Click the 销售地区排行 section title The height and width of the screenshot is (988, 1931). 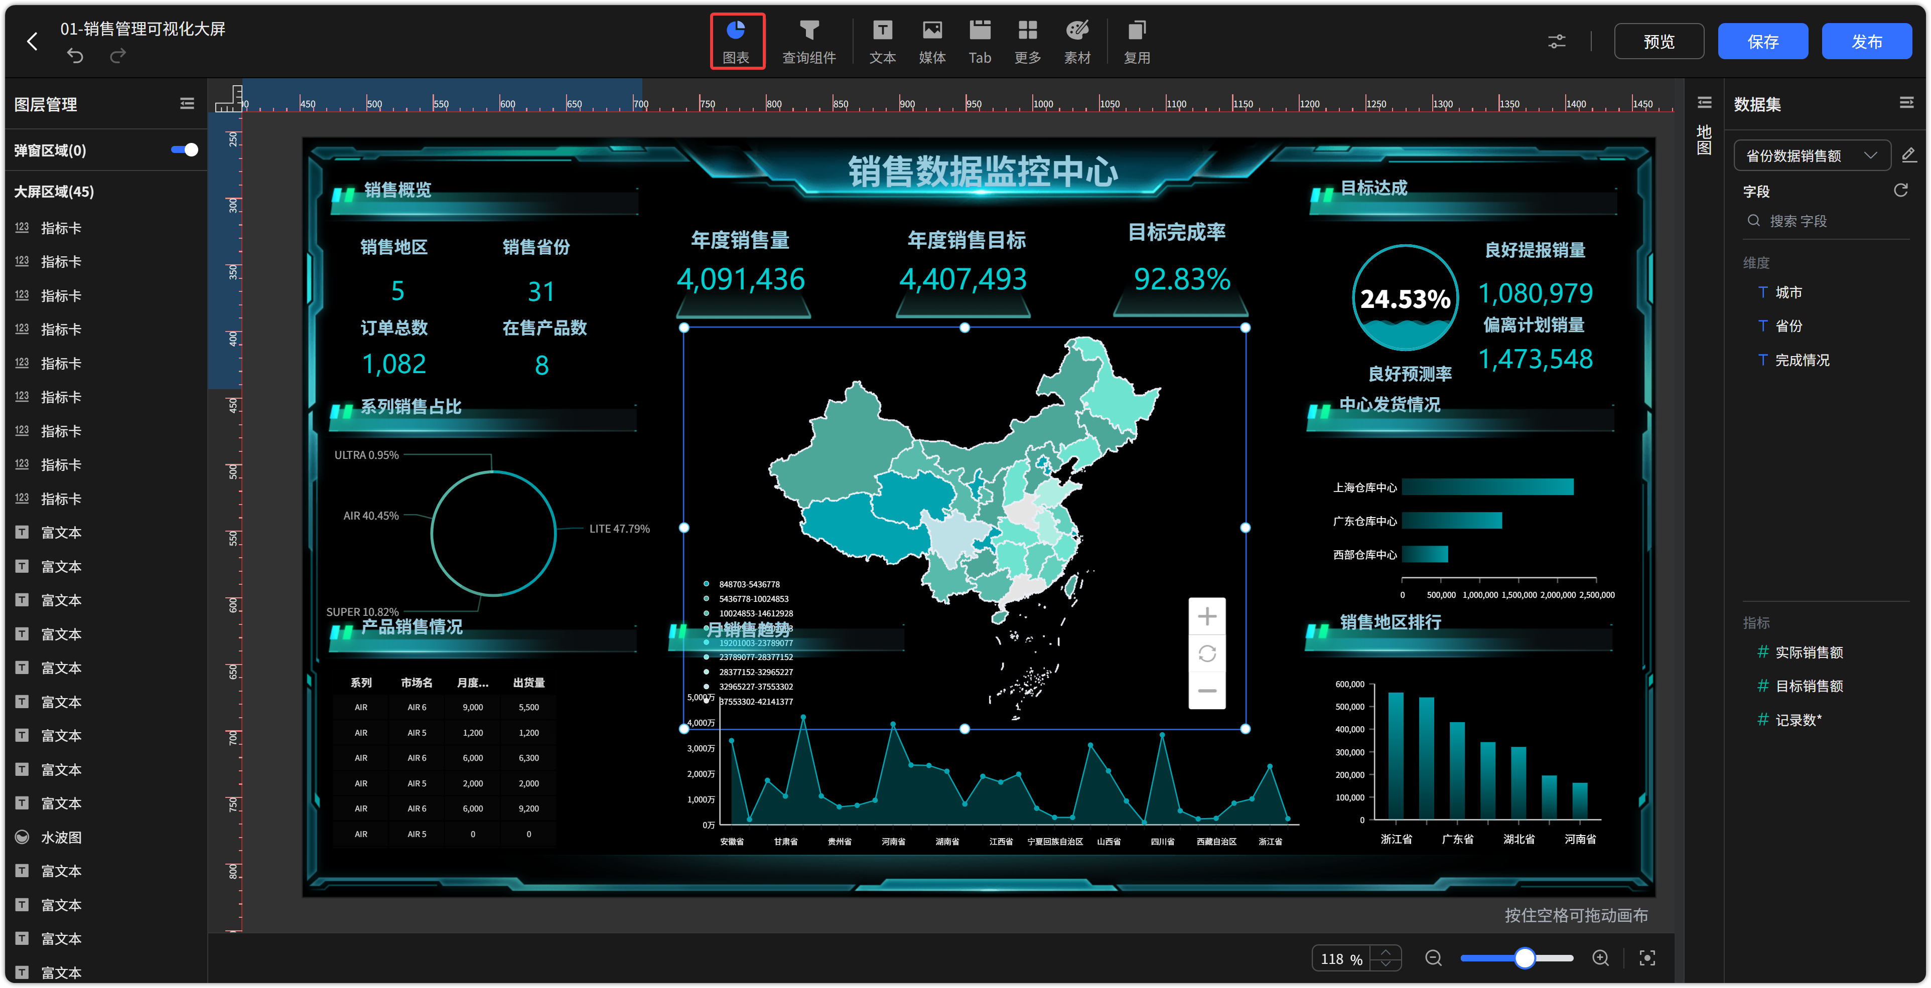[1390, 622]
